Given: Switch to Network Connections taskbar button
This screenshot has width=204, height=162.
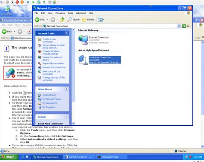Looking at the screenshot, I should pos(47,157).
